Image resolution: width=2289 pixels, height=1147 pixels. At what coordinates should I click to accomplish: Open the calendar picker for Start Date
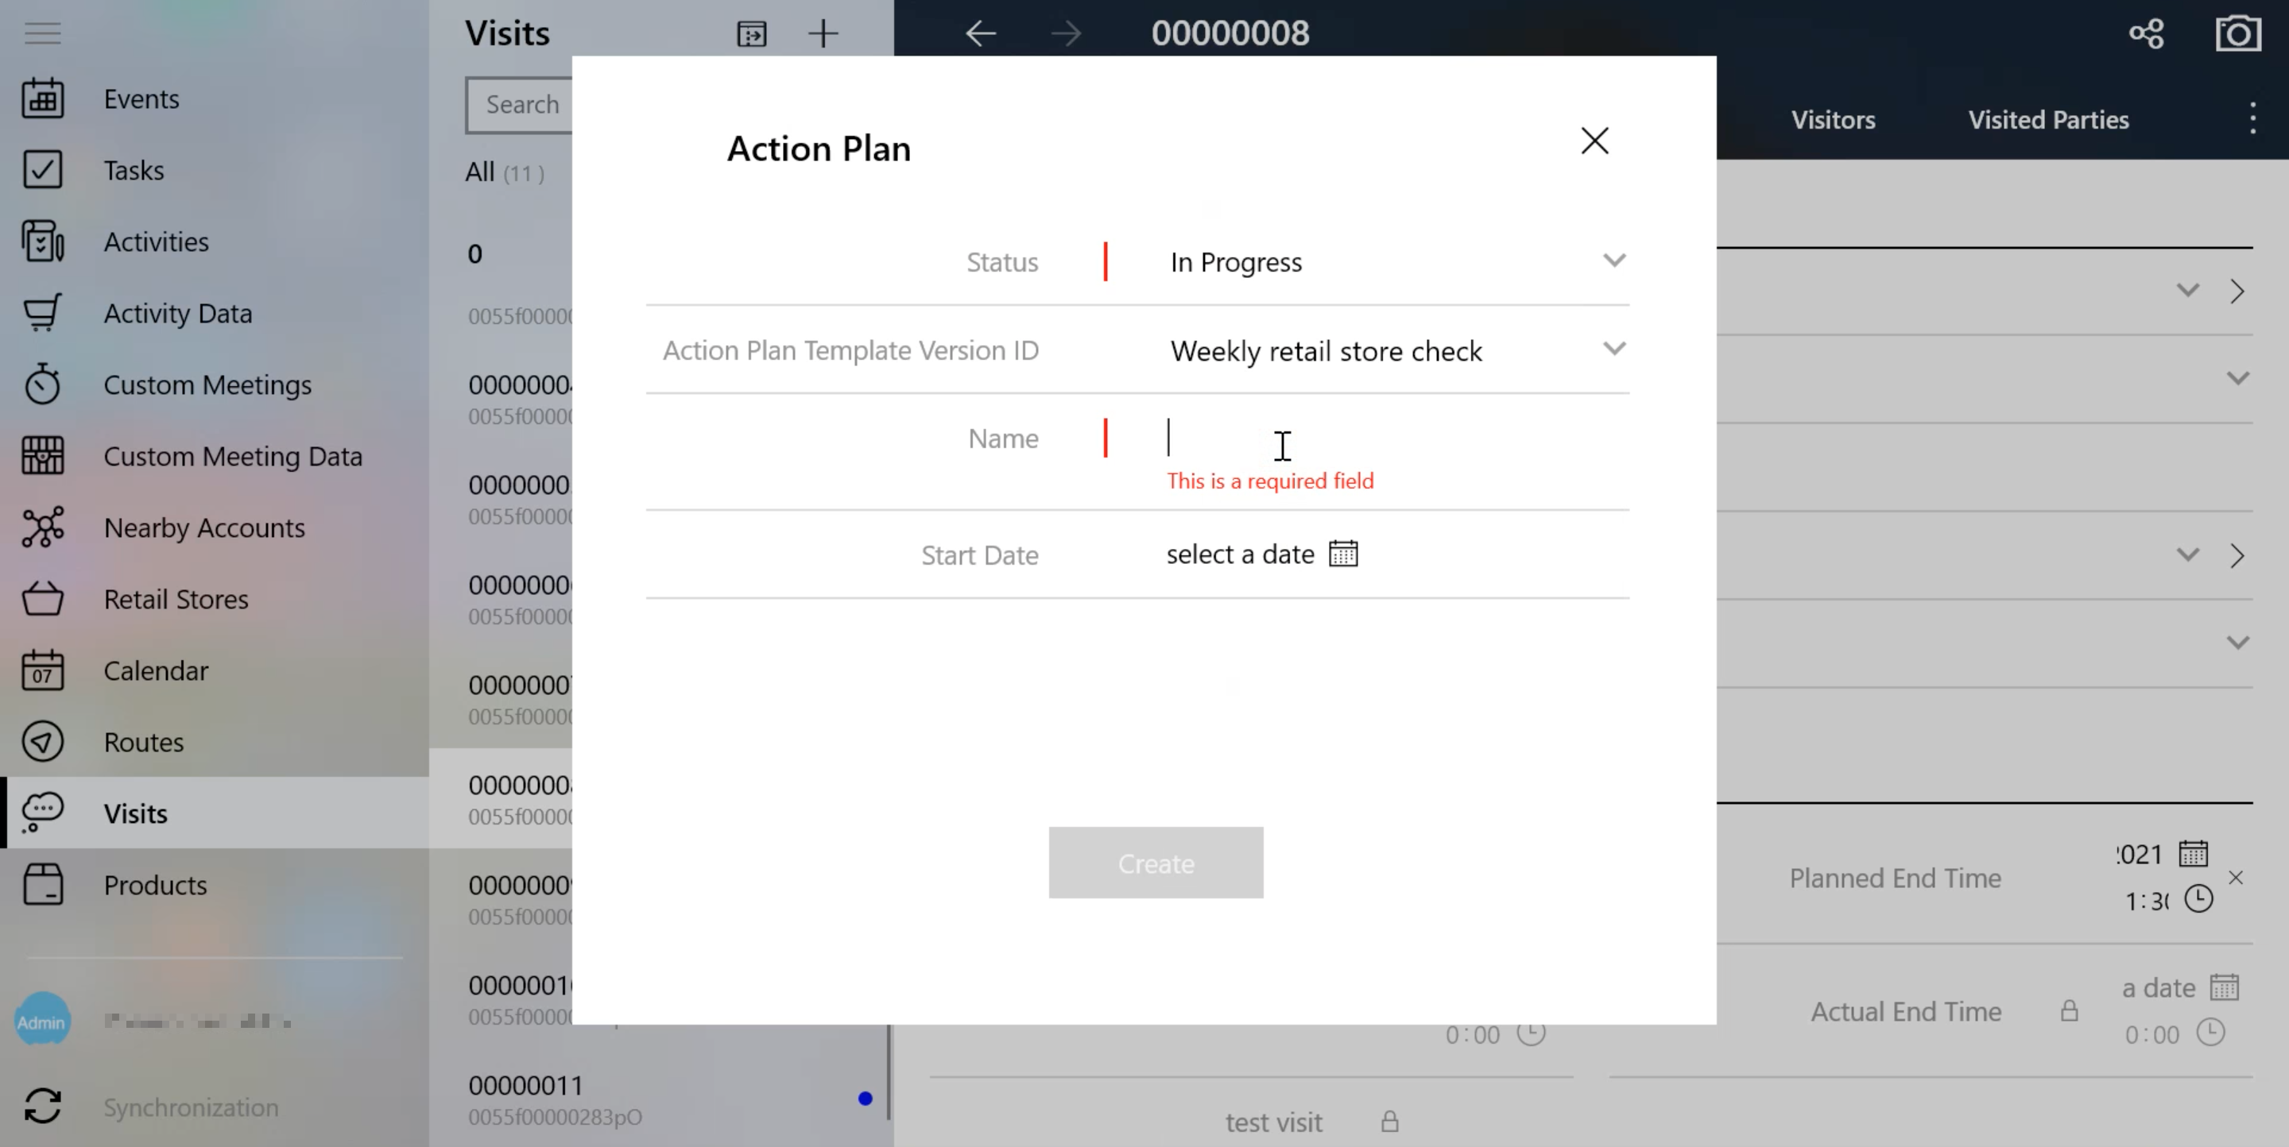pos(1342,553)
